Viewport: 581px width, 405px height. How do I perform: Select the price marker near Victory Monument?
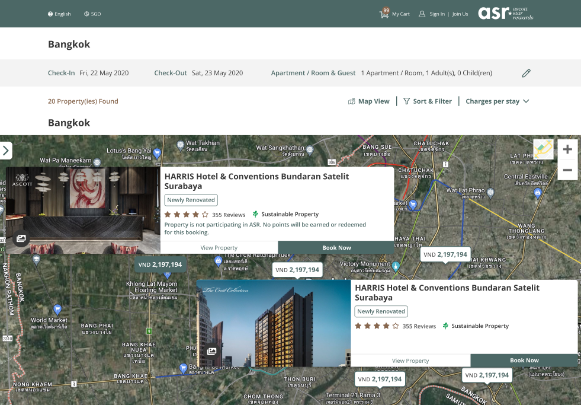[297, 270]
